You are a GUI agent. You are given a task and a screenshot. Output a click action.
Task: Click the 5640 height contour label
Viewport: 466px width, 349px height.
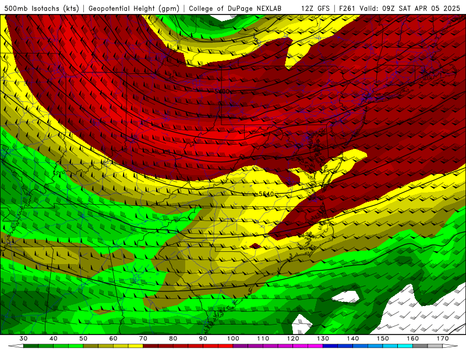click(266, 194)
